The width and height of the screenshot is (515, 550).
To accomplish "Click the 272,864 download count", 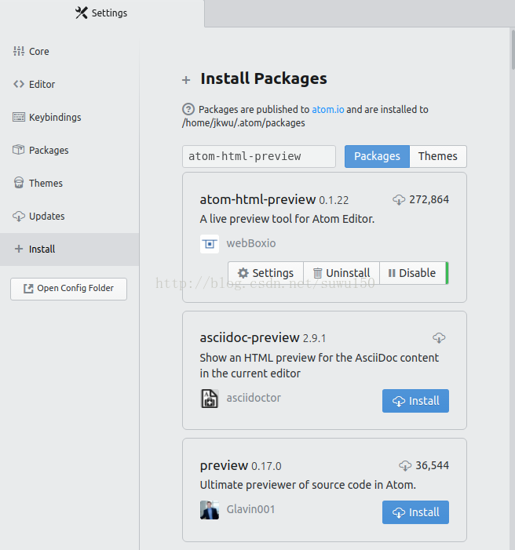I will pyautogui.click(x=429, y=199).
